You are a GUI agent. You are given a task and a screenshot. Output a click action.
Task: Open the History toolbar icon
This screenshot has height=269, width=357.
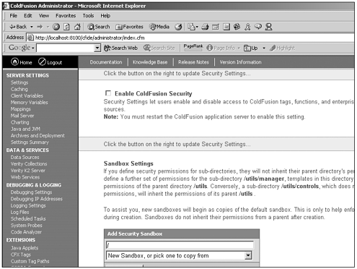point(178,27)
